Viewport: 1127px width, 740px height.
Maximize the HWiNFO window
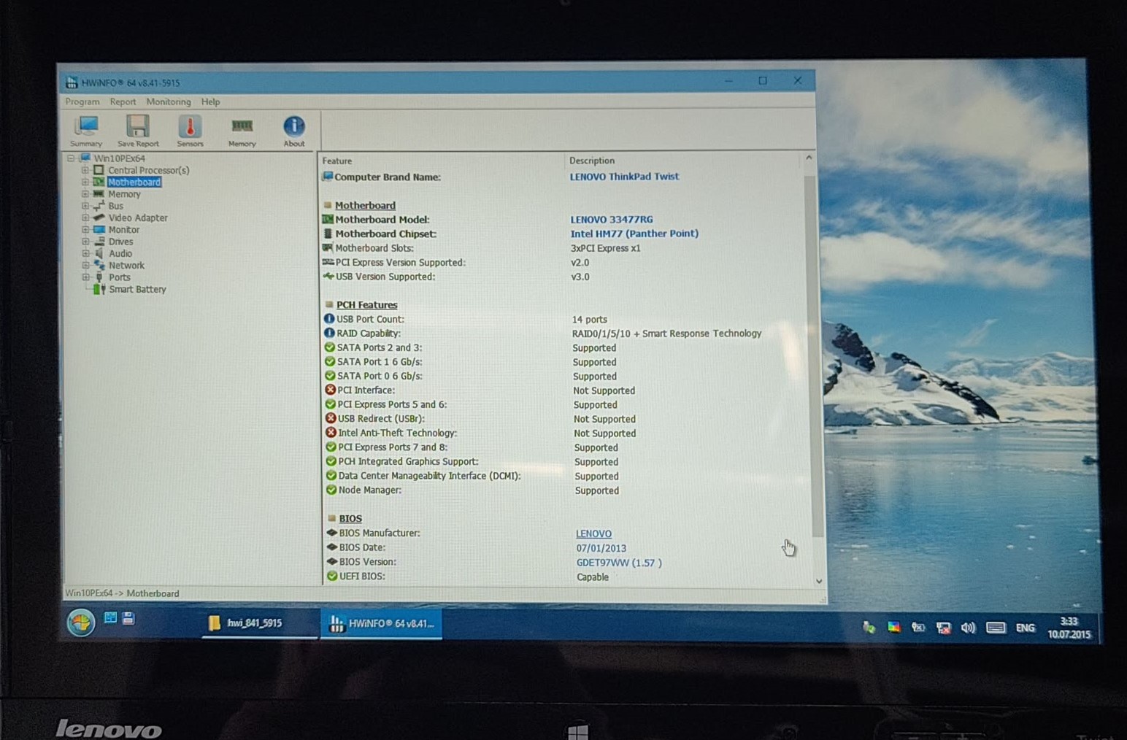[x=762, y=80]
